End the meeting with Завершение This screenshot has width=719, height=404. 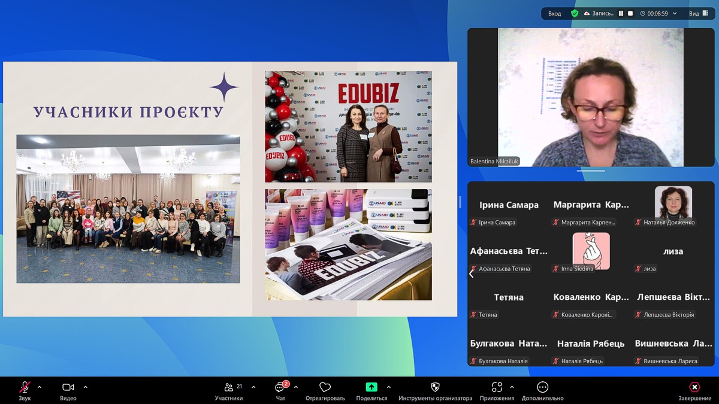(695, 391)
